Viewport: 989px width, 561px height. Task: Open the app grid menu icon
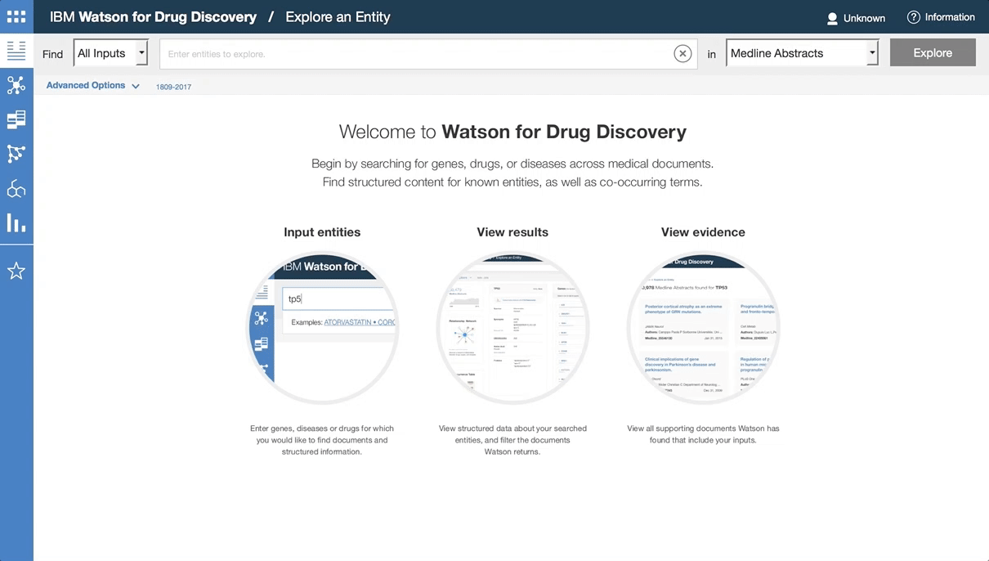coord(16,16)
